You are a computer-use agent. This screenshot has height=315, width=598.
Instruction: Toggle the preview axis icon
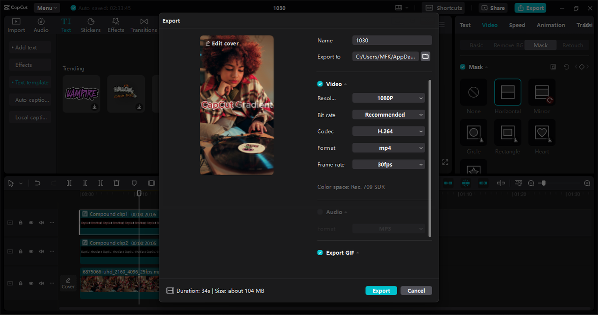(501, 183)
